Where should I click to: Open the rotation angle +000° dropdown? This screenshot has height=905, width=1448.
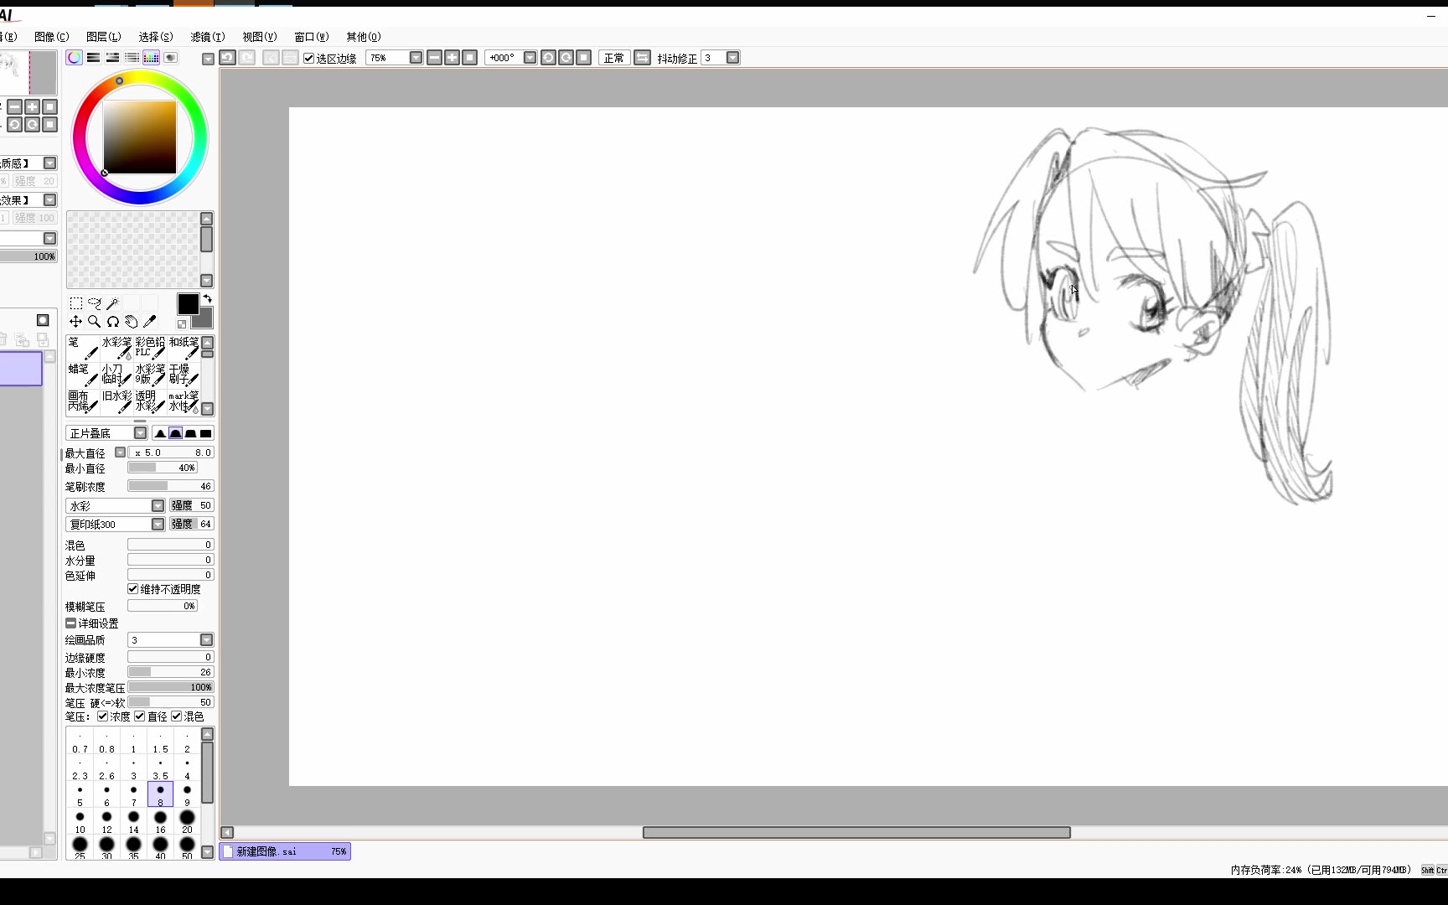[x=530, y=58]
